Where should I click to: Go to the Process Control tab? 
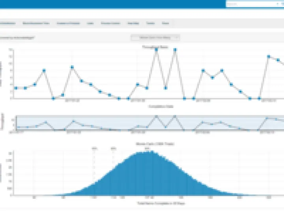(110, 24)
